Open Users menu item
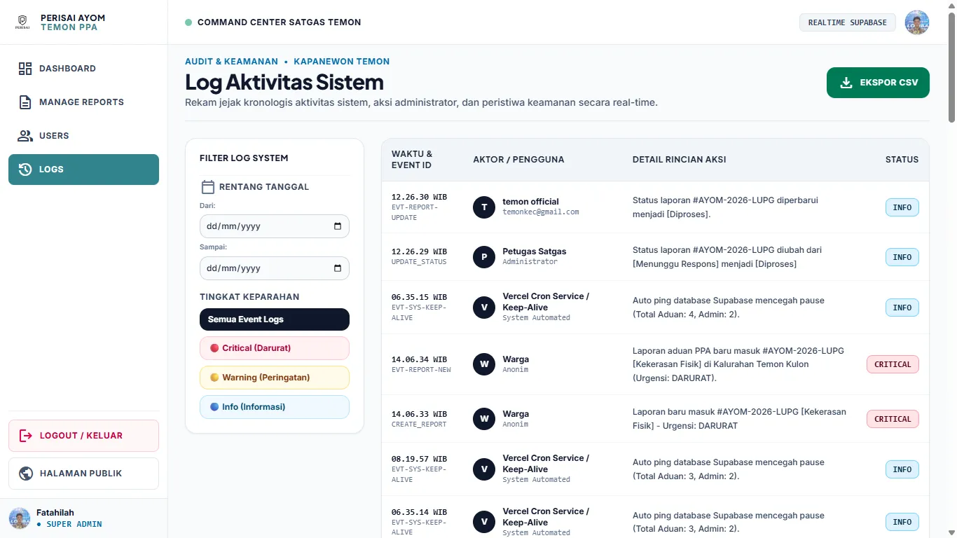957x538 pixels. pos(83,136)
